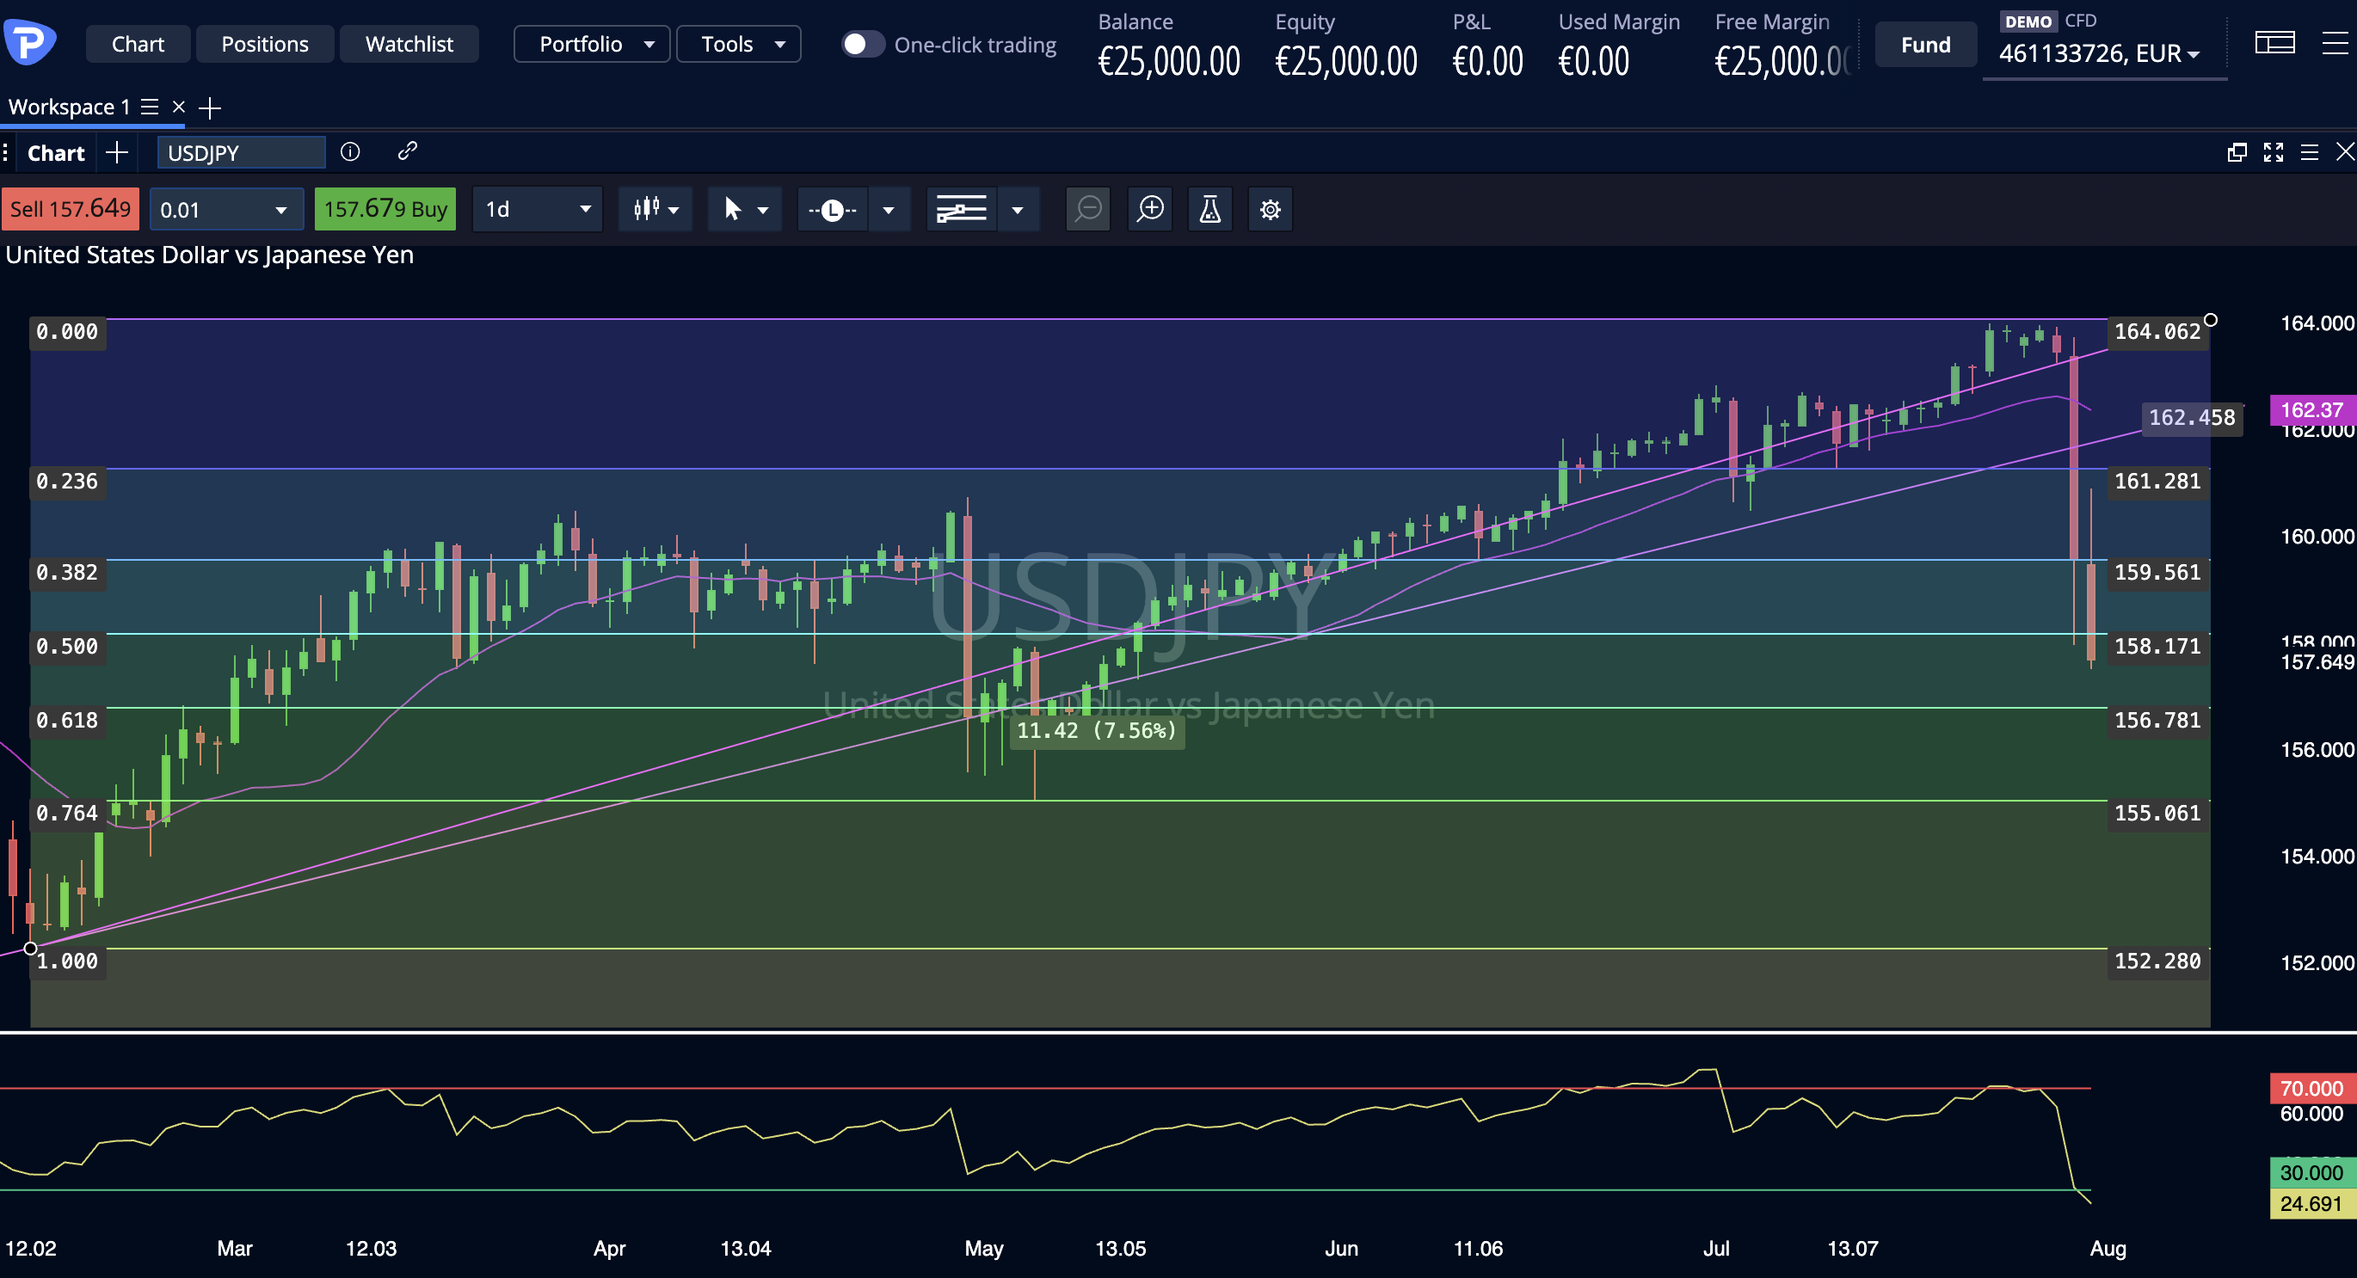The height and width of the screenshot is (1278, 2357).
Task: Add a new tab beside the Chart tab
Action: [x=116, y=152]
